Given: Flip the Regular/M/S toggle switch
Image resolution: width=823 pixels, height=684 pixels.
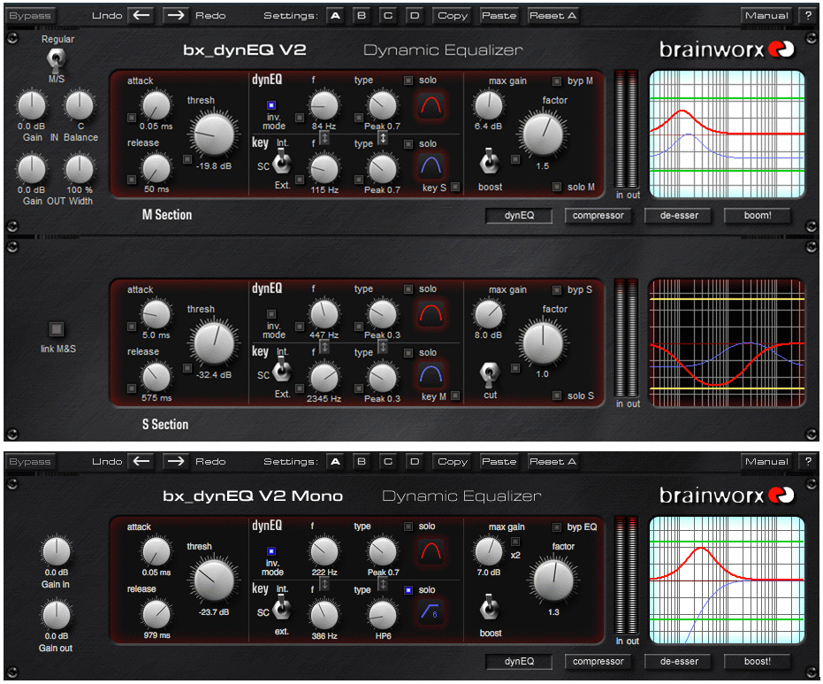Looking at the screenshot, I should pos(57,59).
